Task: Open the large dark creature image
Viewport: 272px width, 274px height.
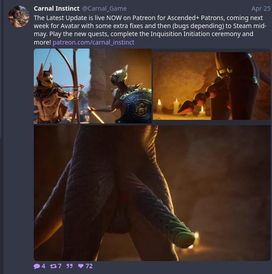Action: 152,193
